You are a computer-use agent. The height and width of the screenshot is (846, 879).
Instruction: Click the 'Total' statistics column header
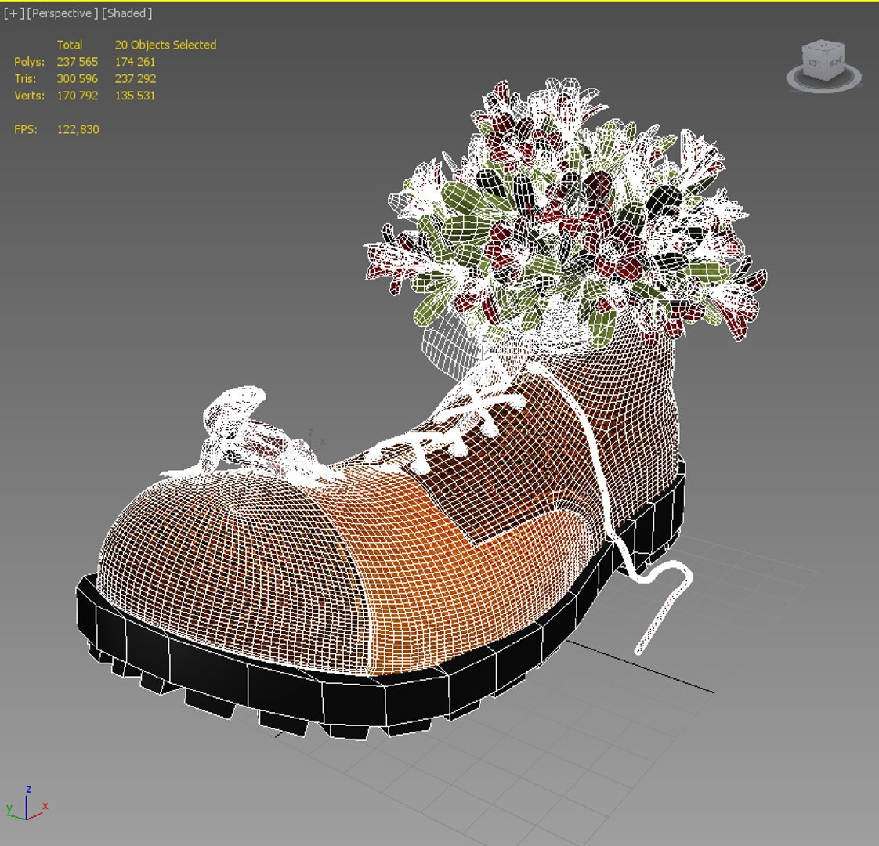pos(70,45)
